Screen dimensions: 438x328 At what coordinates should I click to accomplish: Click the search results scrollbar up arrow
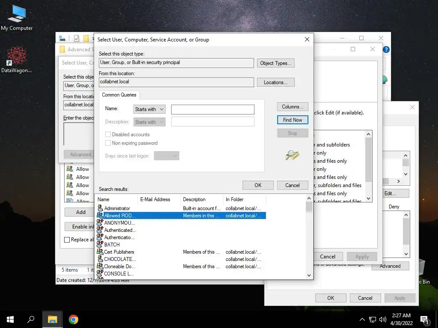(x=309, y=198)
